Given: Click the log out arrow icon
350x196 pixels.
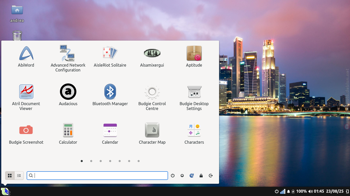Looking at the screenshot, I should pyautogui.click(x=211, y=176).
